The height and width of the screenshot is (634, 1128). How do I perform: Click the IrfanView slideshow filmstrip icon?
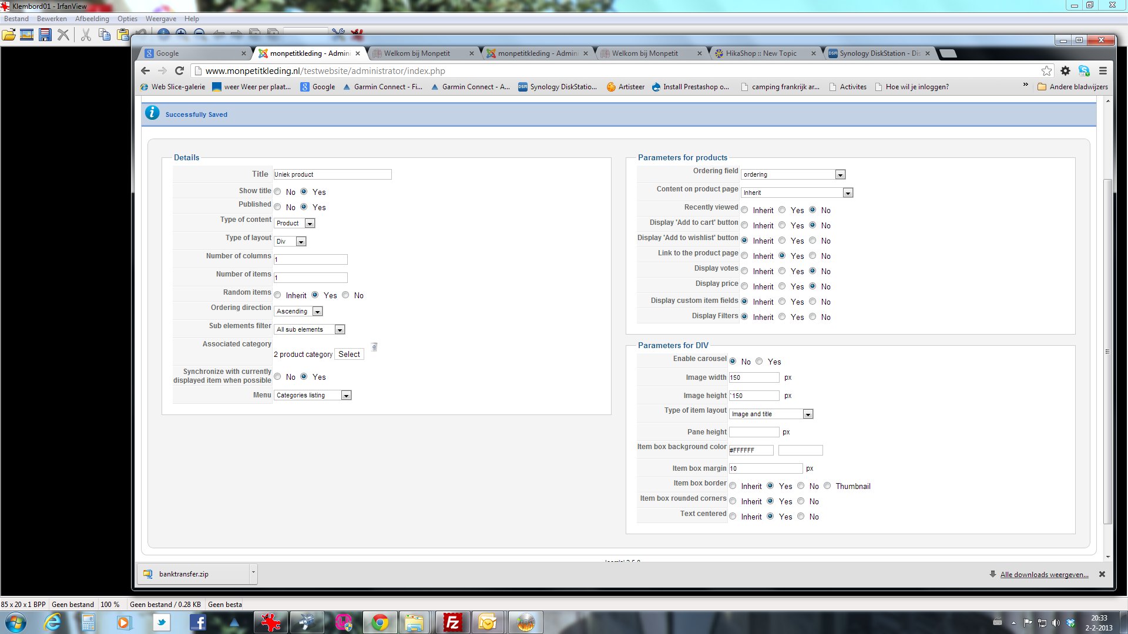pos(26,35)
